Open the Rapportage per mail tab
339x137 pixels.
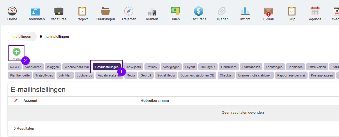pos(291,76)
